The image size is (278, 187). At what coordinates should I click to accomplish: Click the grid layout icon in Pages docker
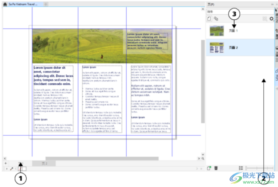265,19
